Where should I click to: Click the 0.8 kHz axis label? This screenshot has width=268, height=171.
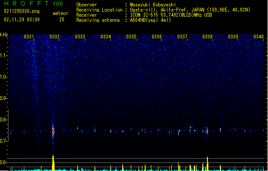3,120
